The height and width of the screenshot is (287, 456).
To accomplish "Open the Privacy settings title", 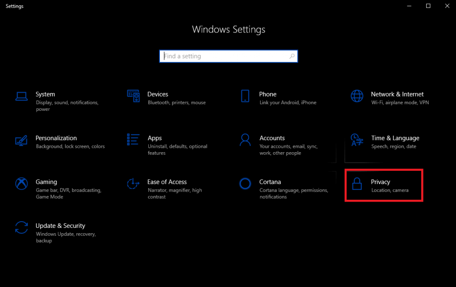I will point(380,182).
